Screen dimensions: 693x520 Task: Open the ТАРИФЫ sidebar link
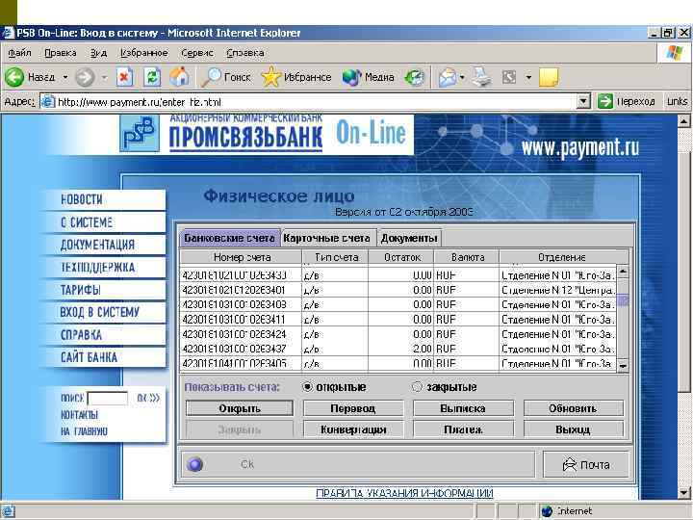pos(81,290)
